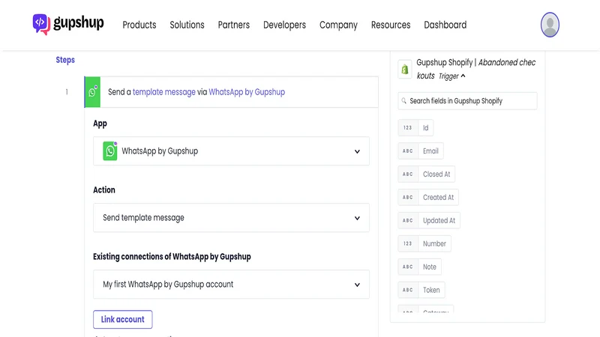This screenshot has height=337, width=600.
Task: Collapse the Trigger section with the caret
Action: point(463,76)
